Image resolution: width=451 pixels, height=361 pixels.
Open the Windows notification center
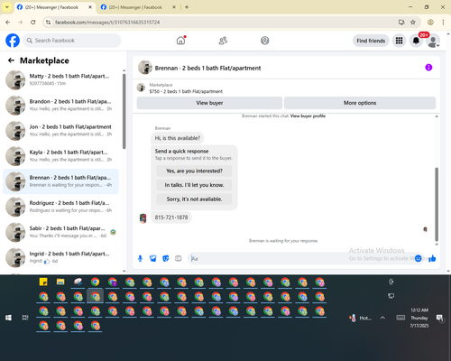click(x=439, y=318)
